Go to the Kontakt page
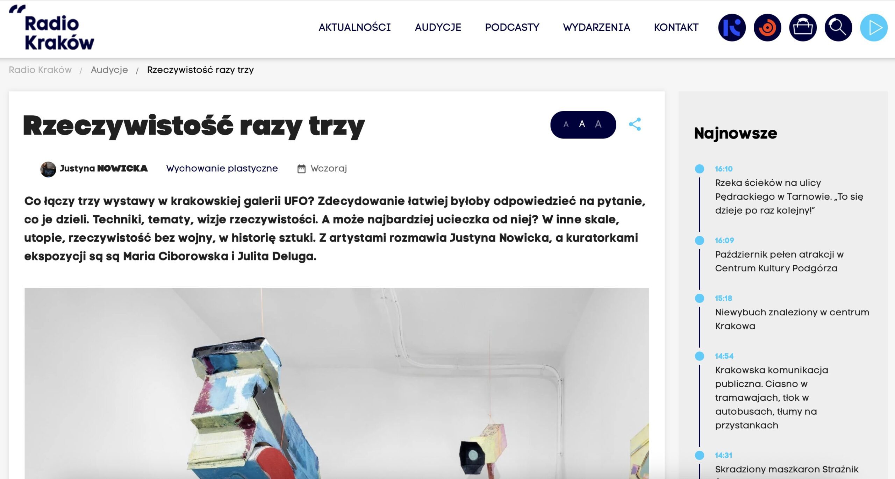Viewport: 895px width, 479px height. (676, 27)
